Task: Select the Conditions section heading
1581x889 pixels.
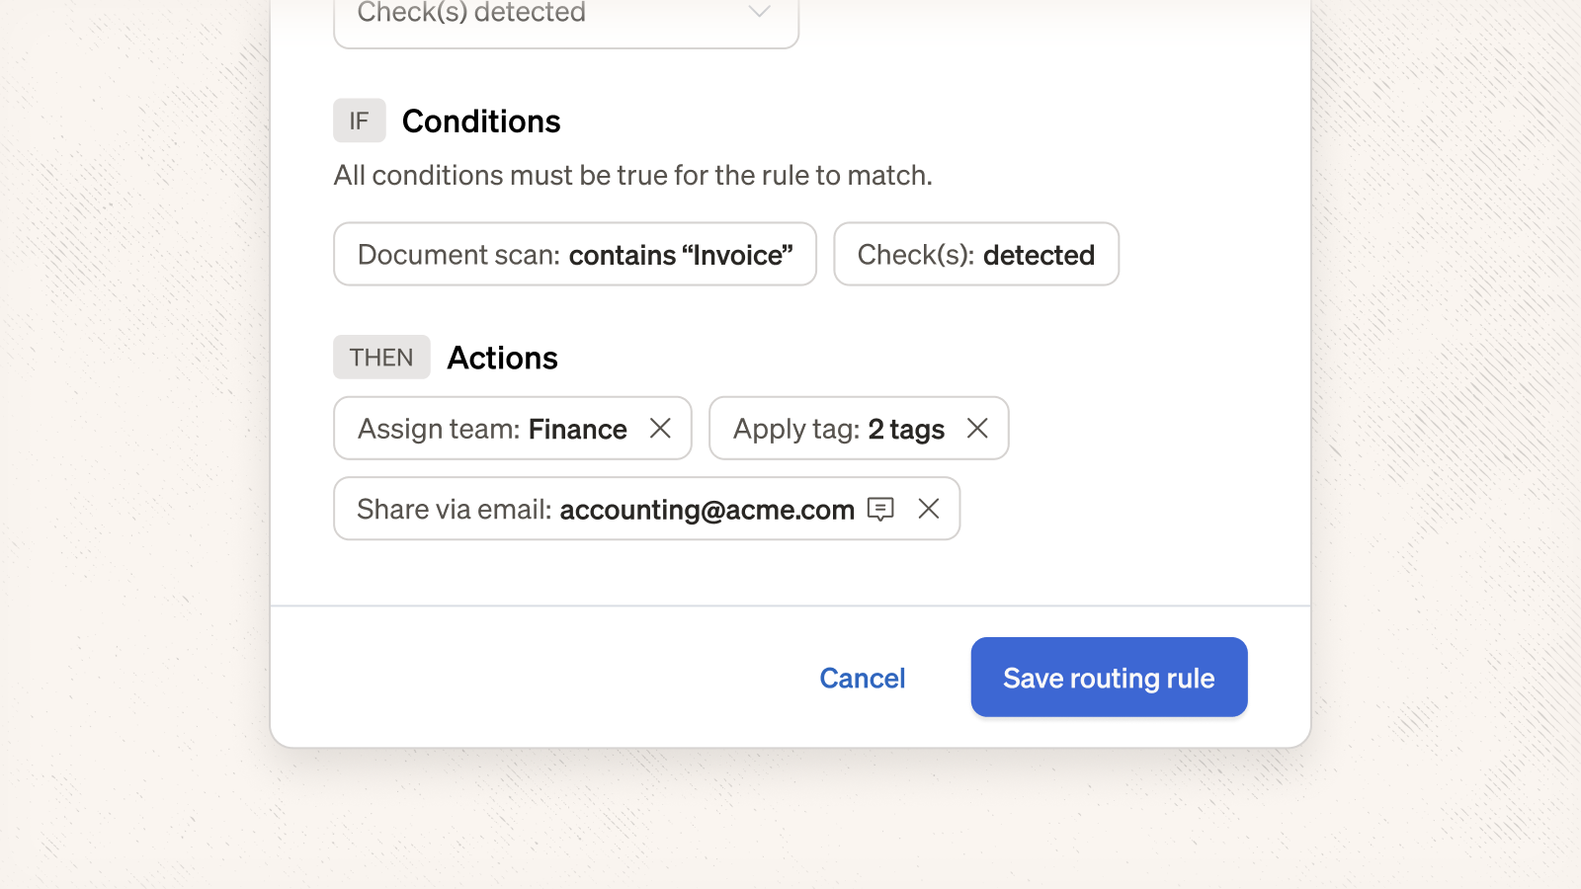Action: click(481, 121)
